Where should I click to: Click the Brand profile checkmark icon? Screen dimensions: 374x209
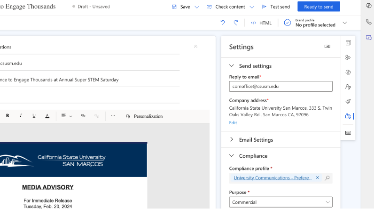click(288, 23)
